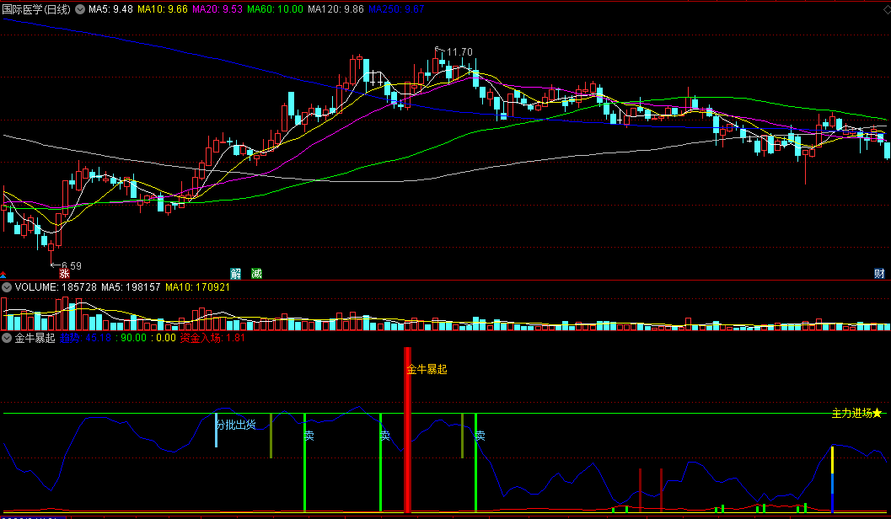Screen dimensions: 891x519
Task: Click the 主力进场★ label on the green line
Action: pos(857,414)
